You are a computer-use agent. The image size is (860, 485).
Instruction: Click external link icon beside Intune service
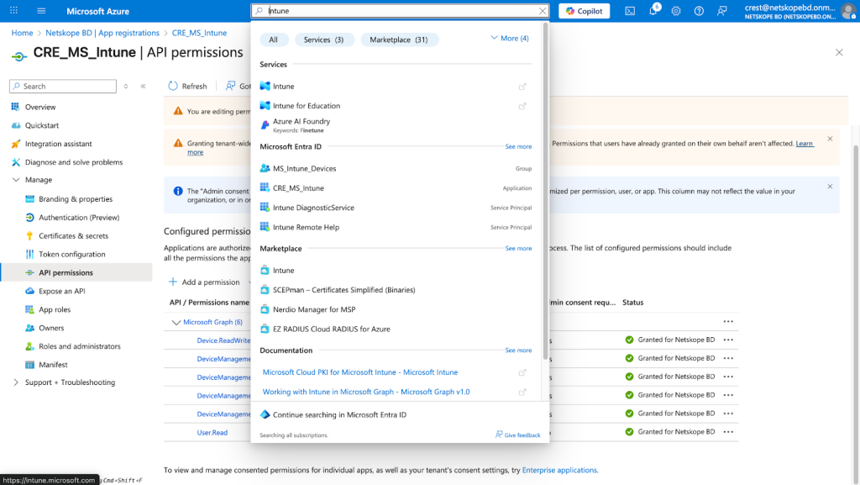click(x=522, y=87)
